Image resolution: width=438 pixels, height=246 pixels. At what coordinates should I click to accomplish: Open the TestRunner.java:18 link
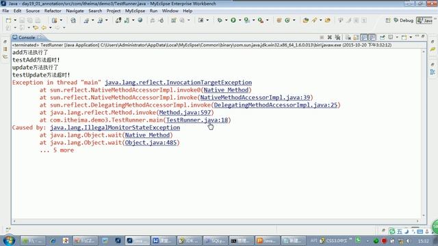(x=197, y=120)
